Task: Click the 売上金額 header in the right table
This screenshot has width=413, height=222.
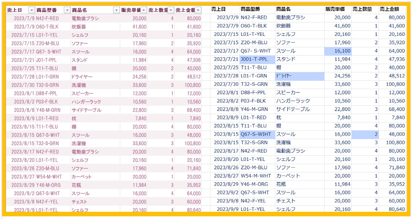Action: (x=389, y=9)
